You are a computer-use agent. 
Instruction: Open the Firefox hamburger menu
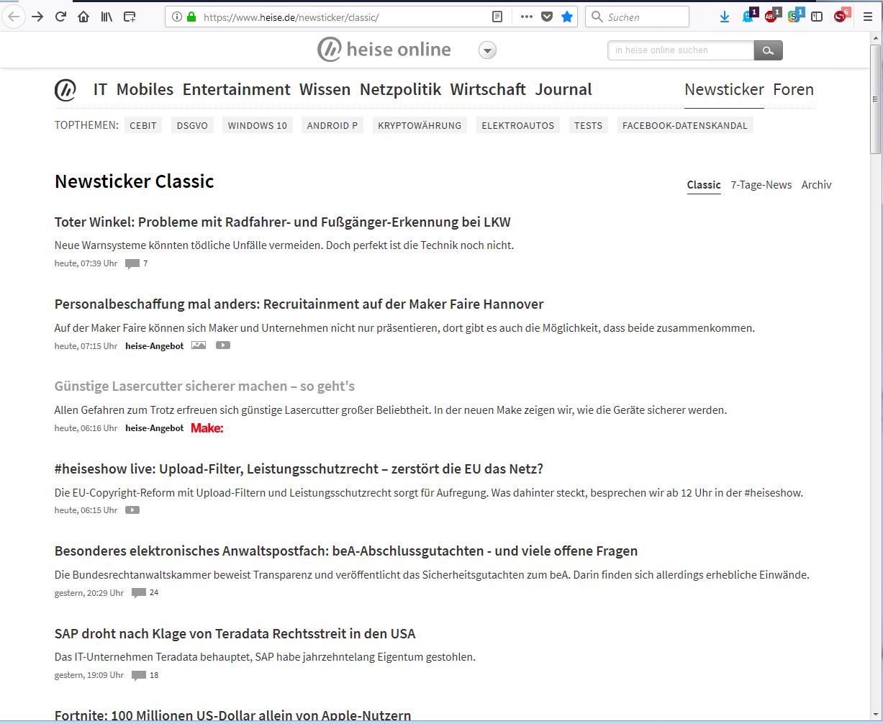point(868,17)
